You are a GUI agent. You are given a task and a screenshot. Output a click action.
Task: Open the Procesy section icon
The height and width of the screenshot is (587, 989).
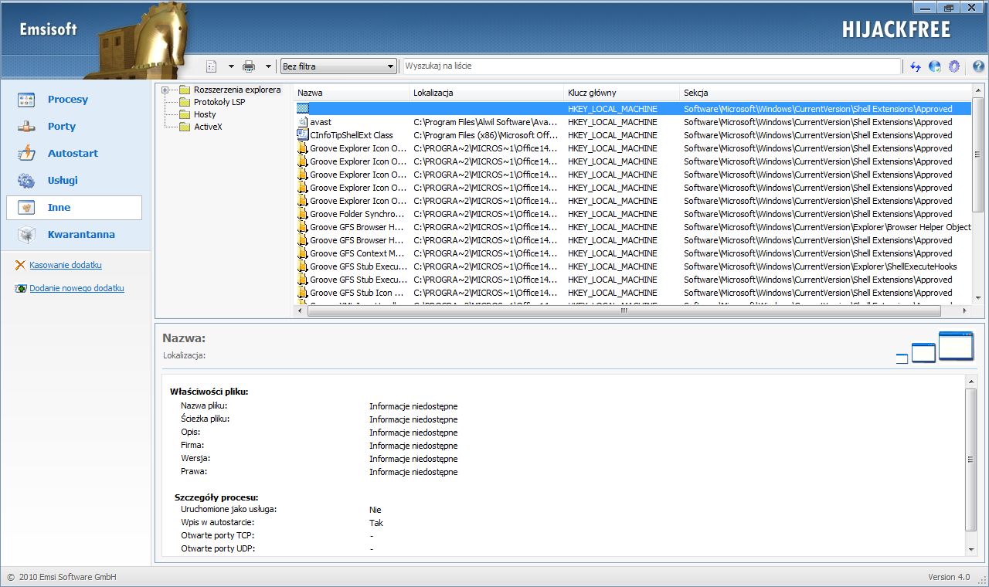click(26, 100)
